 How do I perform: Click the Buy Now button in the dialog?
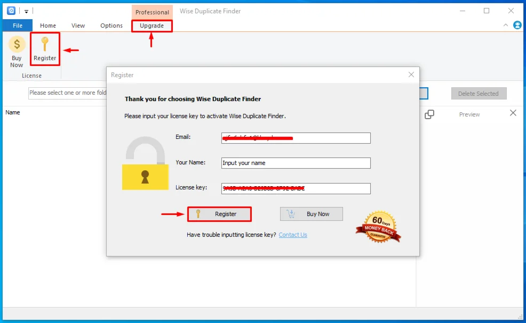(x=312, y=214)
